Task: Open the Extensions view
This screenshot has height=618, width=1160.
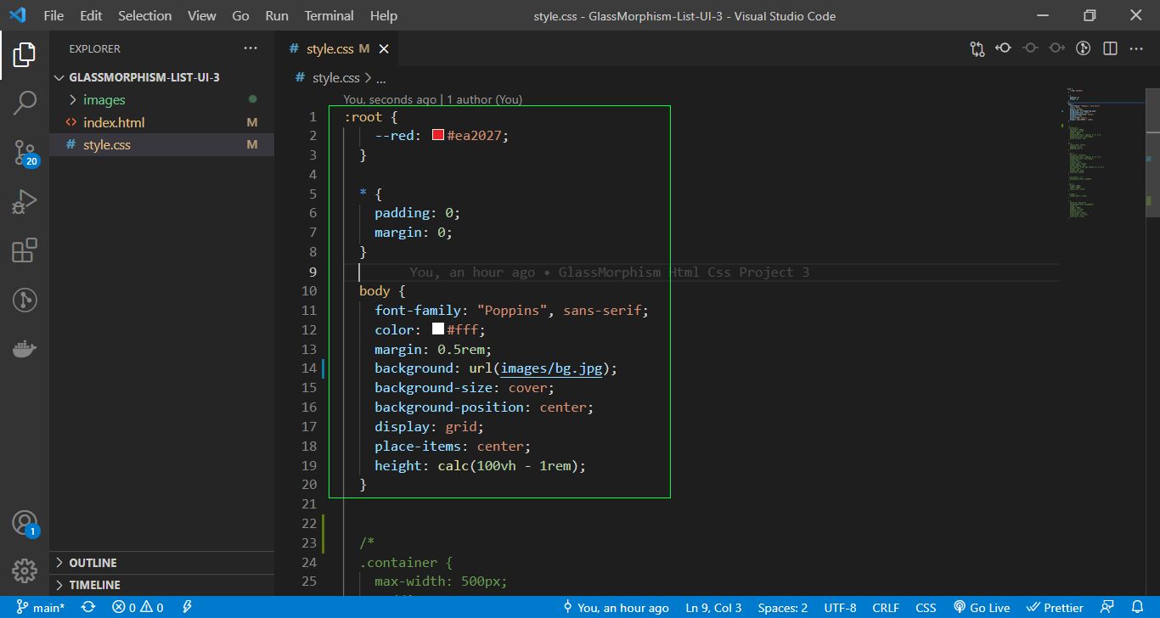Action: click(25, 250)
